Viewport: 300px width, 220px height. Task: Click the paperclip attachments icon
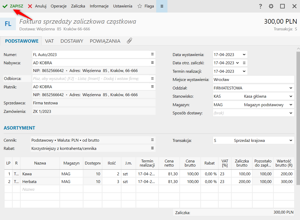click(129, 41)
